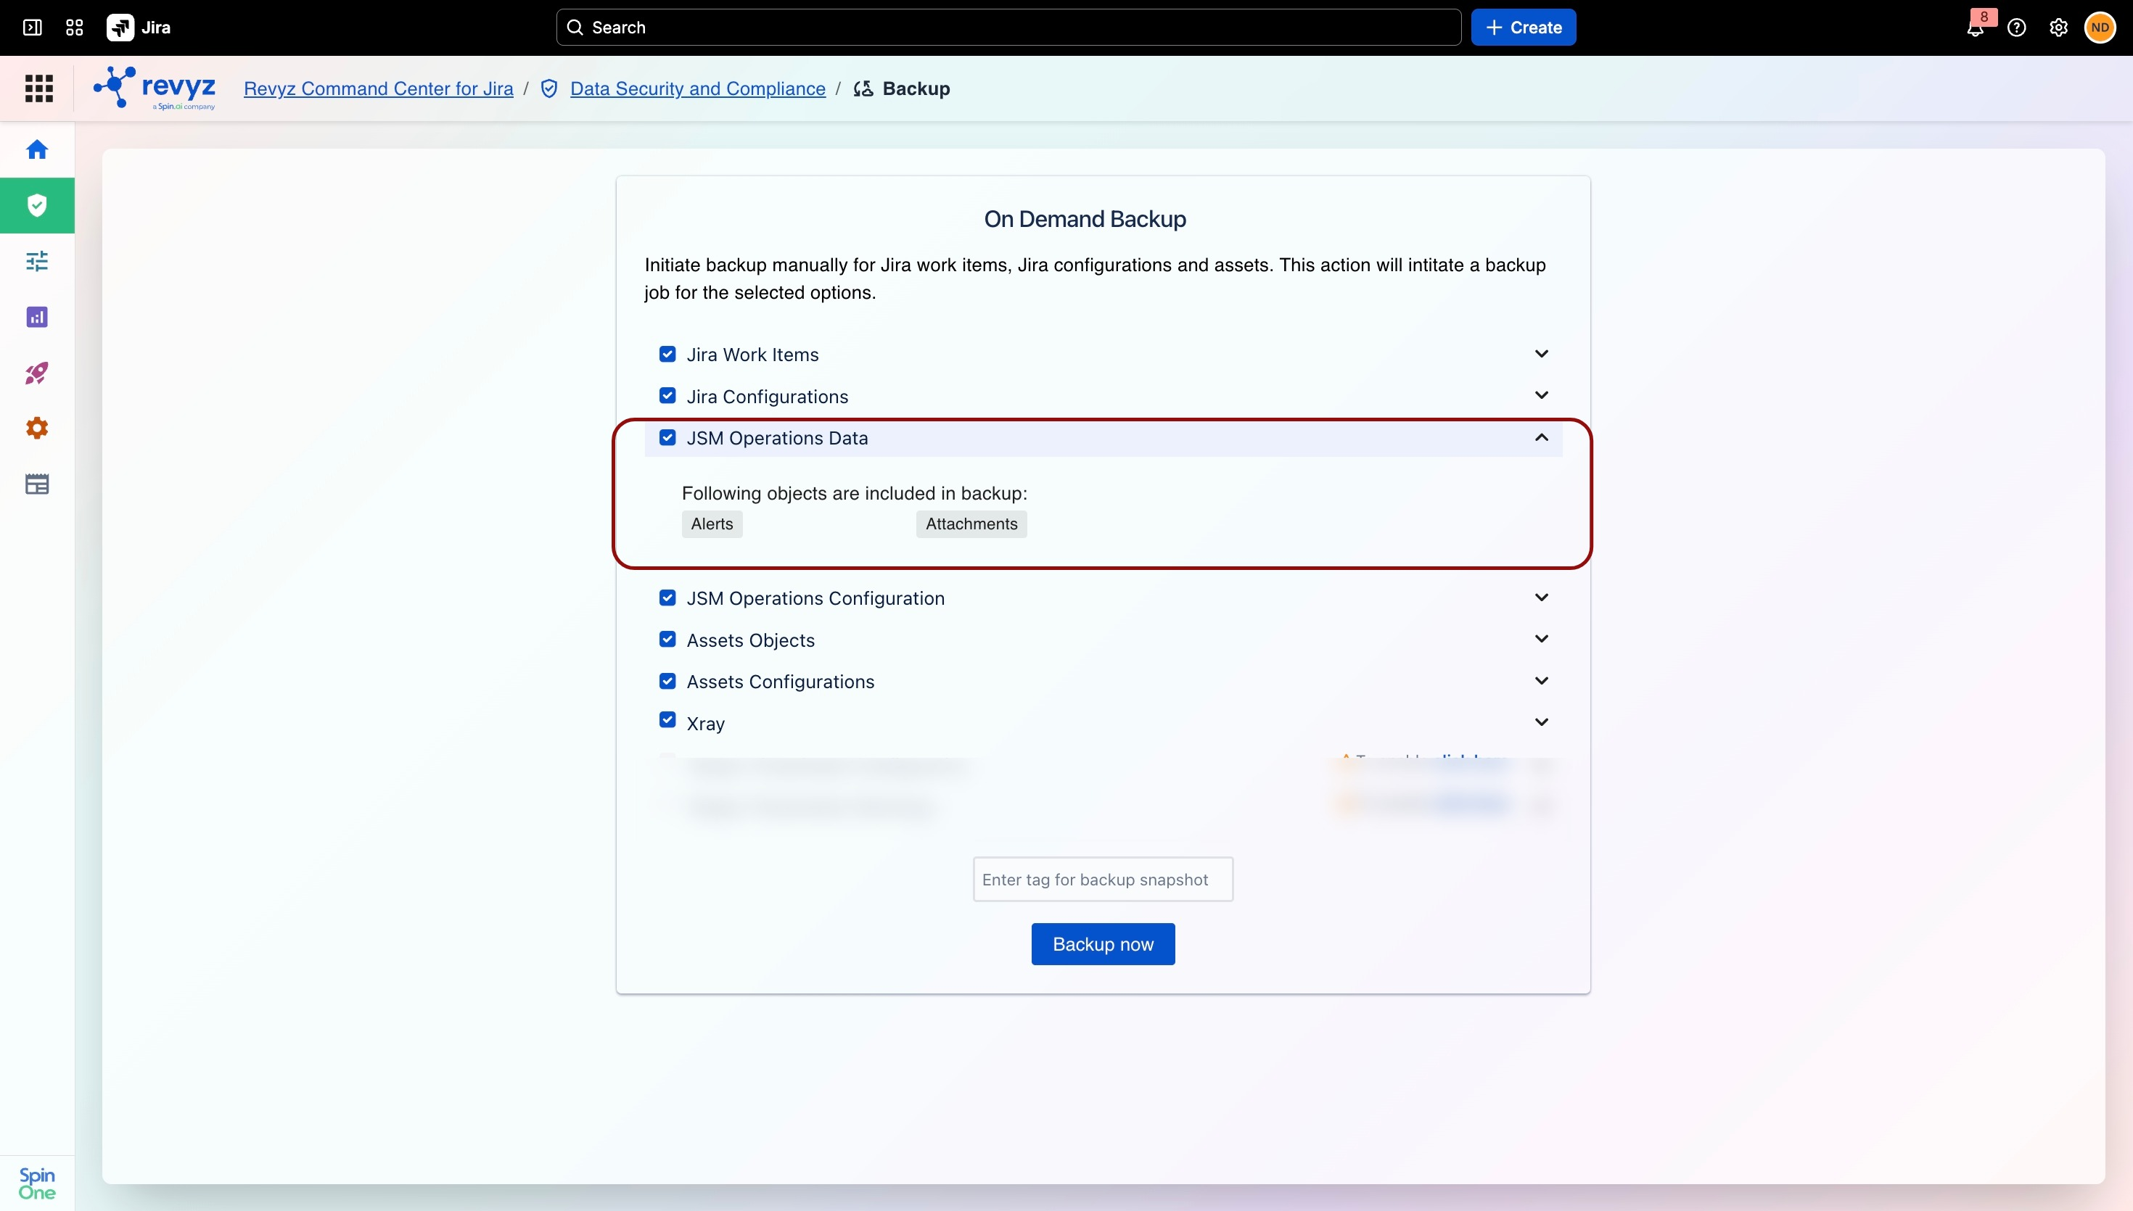Uncheck the Jira Work Items checkbox
This screenshot has height=1211, width=2133.
pyautogui.click(x=667, y=355)
